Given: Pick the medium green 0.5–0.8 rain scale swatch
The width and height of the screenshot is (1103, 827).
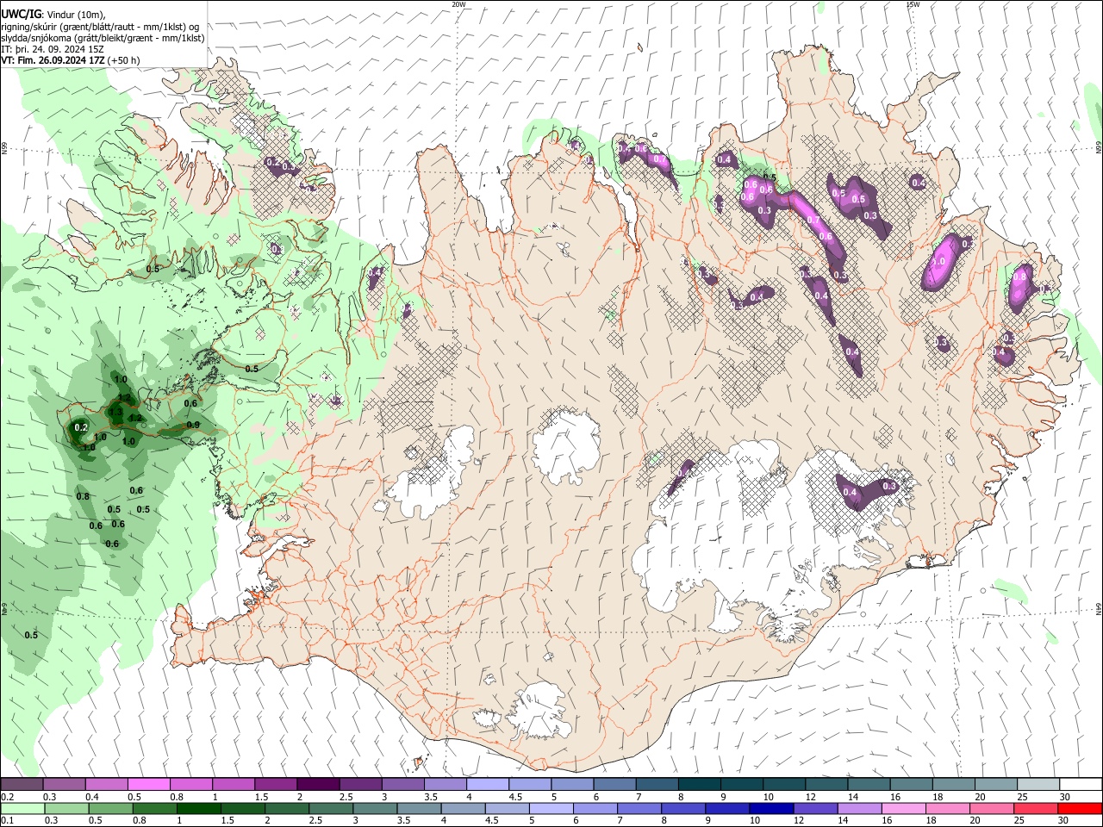Looking at the screenshot, I should pyautogui.click(x=110, y=808).
